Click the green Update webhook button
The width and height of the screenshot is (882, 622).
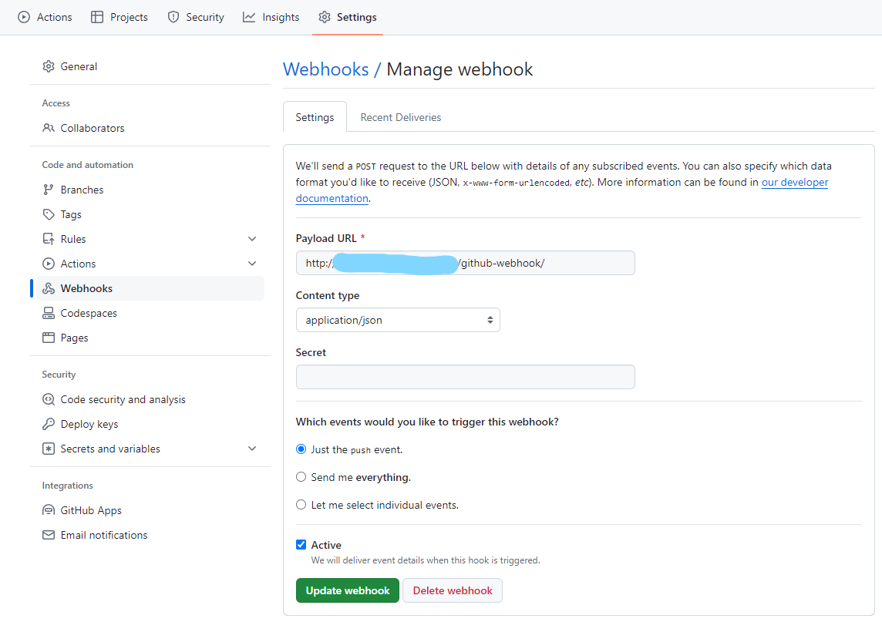pos(347,590)
